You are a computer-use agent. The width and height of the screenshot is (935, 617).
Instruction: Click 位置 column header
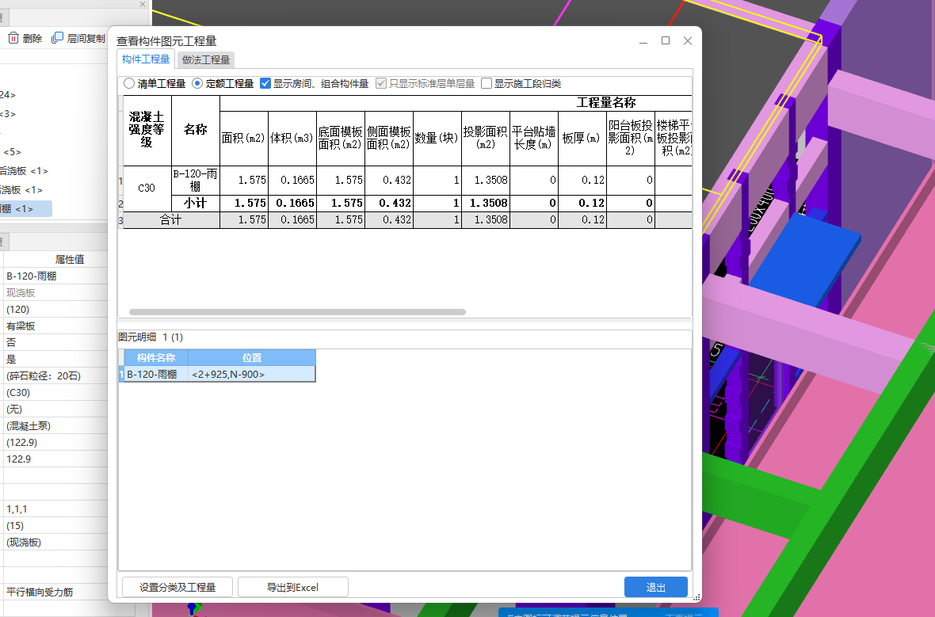252,358
